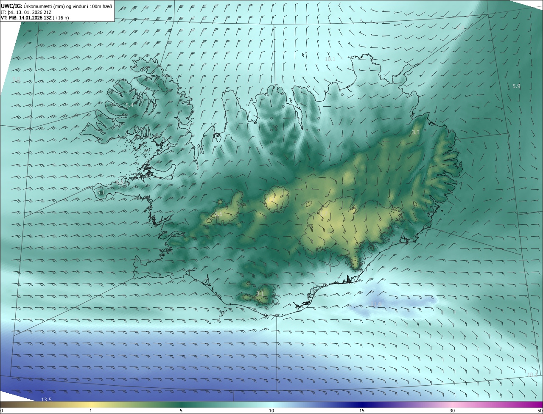
Task: Select the "2.5" value label
Action: (218, 215)
